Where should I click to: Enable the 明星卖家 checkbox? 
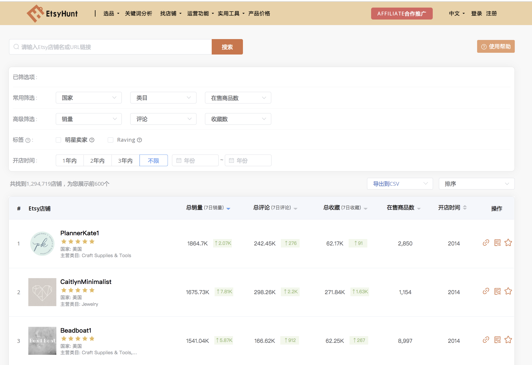pyautogui.click(x=58, y=140)
